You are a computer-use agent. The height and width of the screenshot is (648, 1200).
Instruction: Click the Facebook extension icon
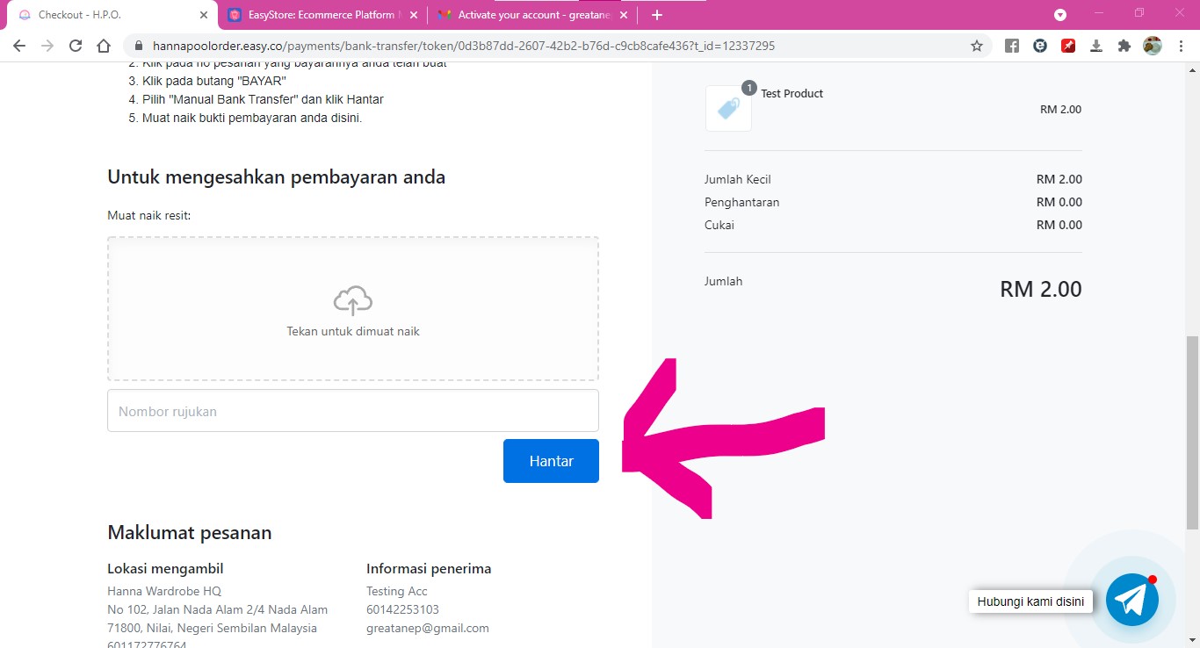pos(1011,46)
